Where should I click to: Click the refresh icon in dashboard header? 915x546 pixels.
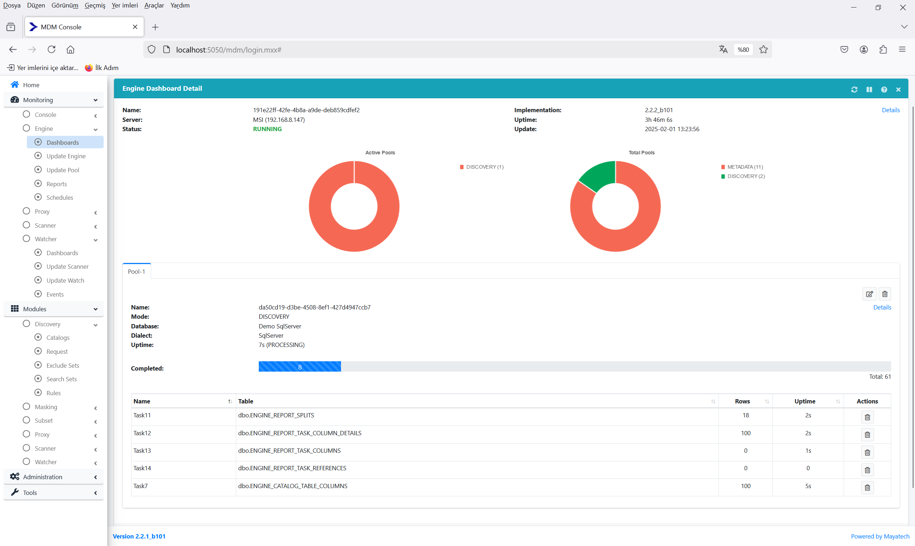854,89
